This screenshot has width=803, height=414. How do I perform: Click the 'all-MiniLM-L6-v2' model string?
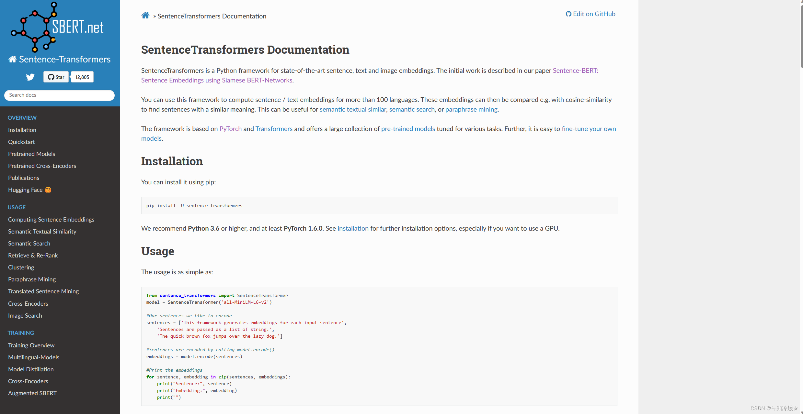point(245,302)
